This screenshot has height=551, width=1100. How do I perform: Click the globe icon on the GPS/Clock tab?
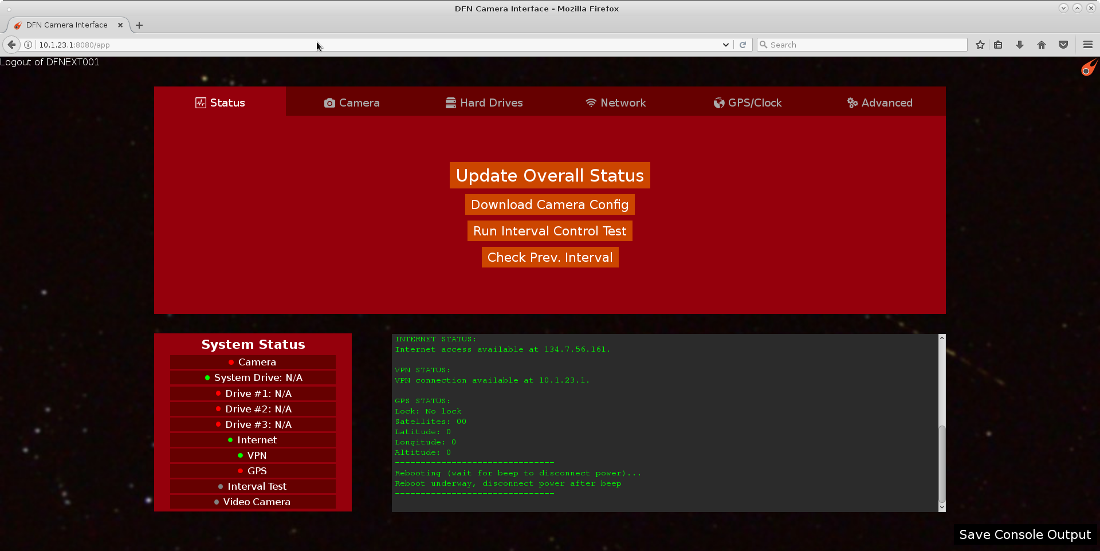point(720,103)
